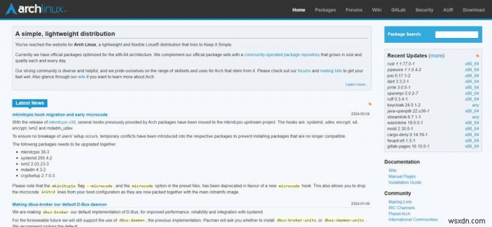Viewport: 492px width, 227px height.
Task: Open the IRC Channels link
Action: point(402,208)
